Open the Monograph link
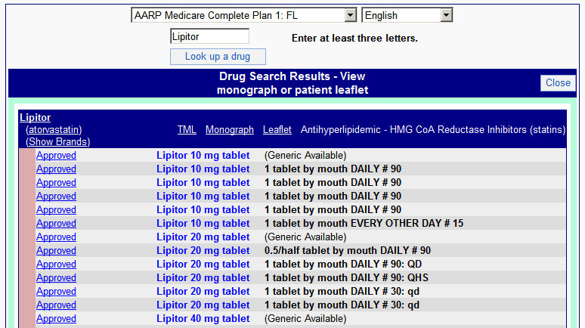The height and width of the screenshot is (328, 585). coord(230,130)
